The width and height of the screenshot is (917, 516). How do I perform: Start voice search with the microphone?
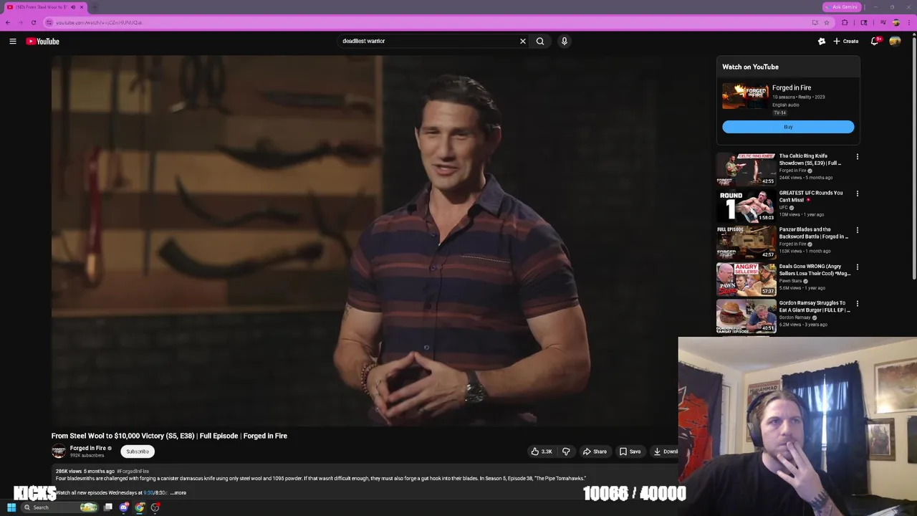[x=565, y=42]
